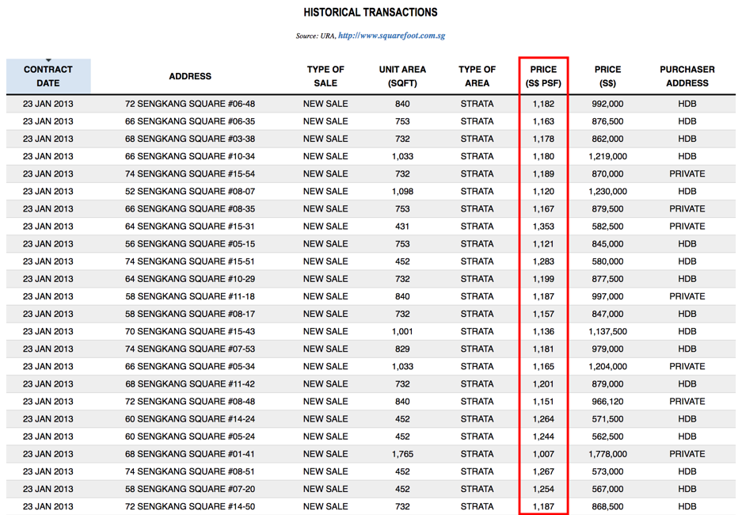Select the price cell 966,120
Image resolution: width=742 pixels, height=515 pixels.
tap(607, 402)
